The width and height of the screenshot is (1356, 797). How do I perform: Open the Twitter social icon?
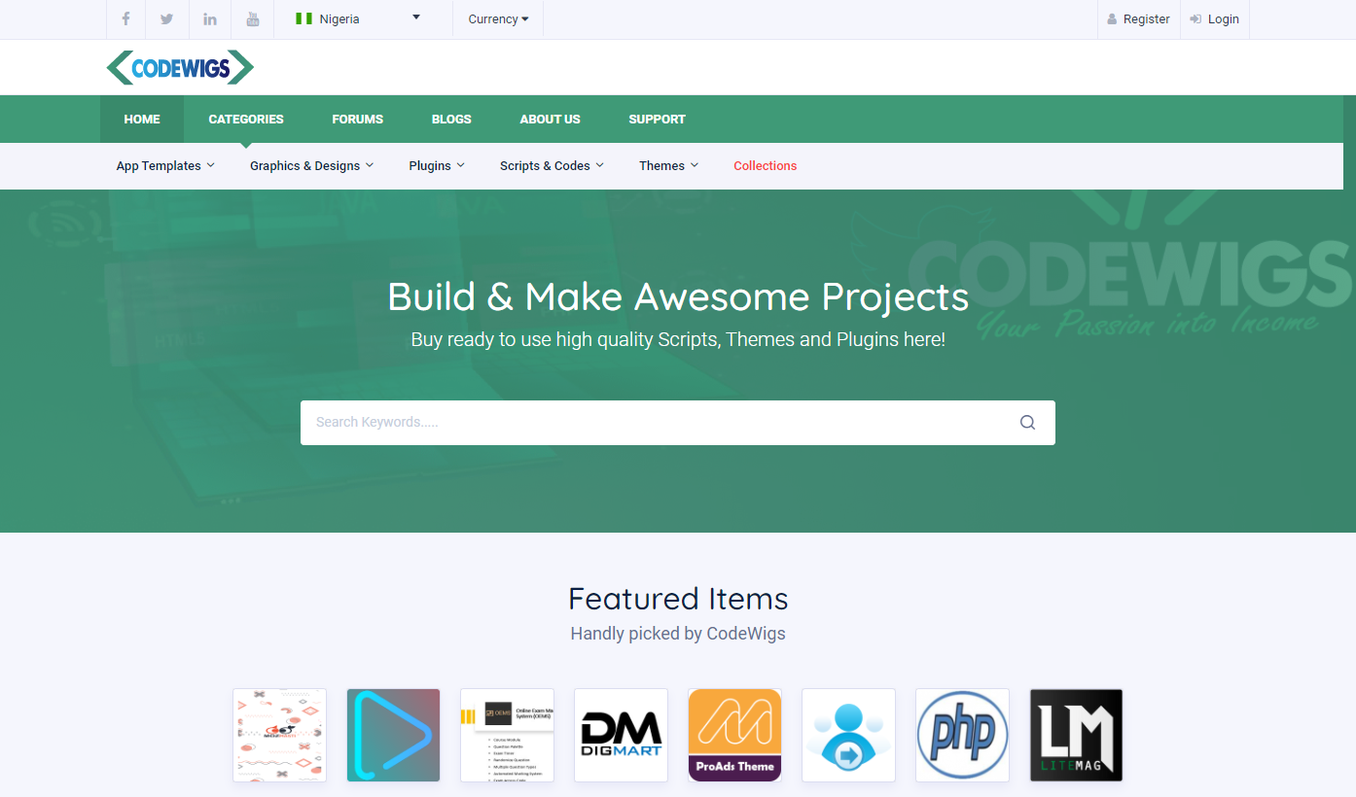coord(167,19)
